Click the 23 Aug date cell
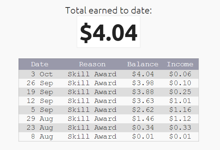The width and height of the screenshot is (220, 150). [40, 128]
